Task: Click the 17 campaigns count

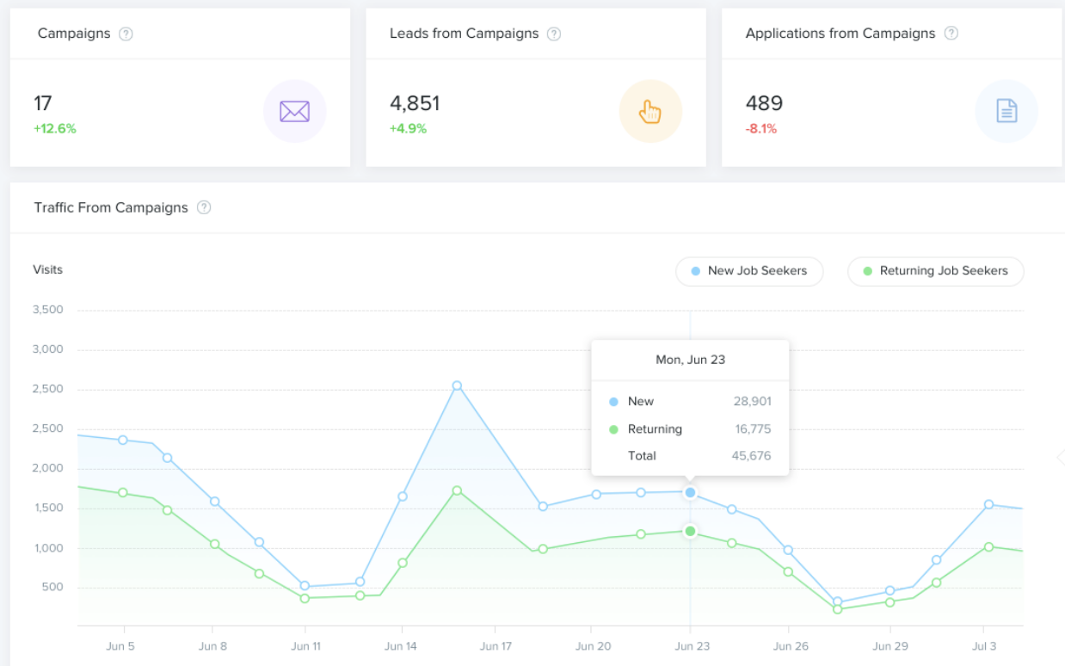Action: point(43,103)
